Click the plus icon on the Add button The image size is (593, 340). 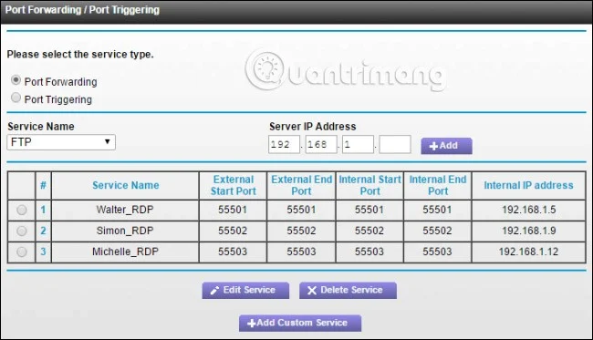tap(433, 146)
